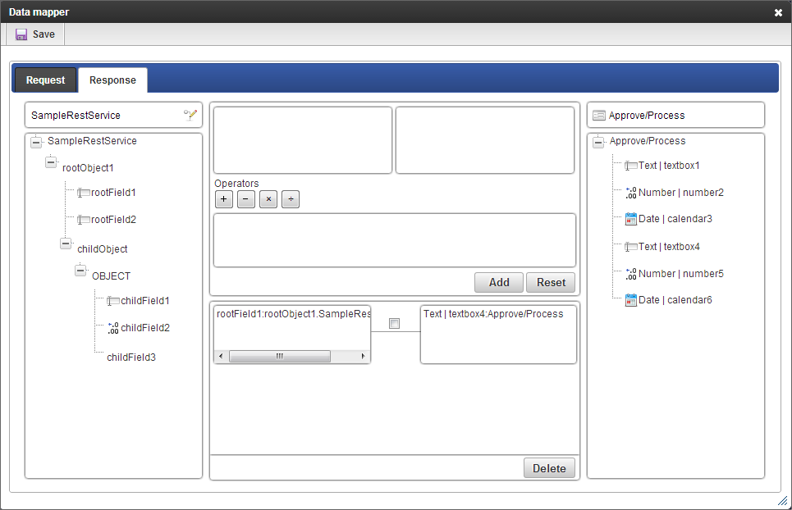Screen dimensions: 792x510
Task: Click the horizontal scrollbar thumb in mapping source box
Action: [280, 356]
